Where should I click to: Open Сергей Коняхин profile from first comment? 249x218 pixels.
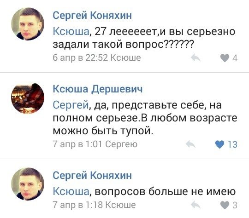pyautogui.click(x=92, y=16)
